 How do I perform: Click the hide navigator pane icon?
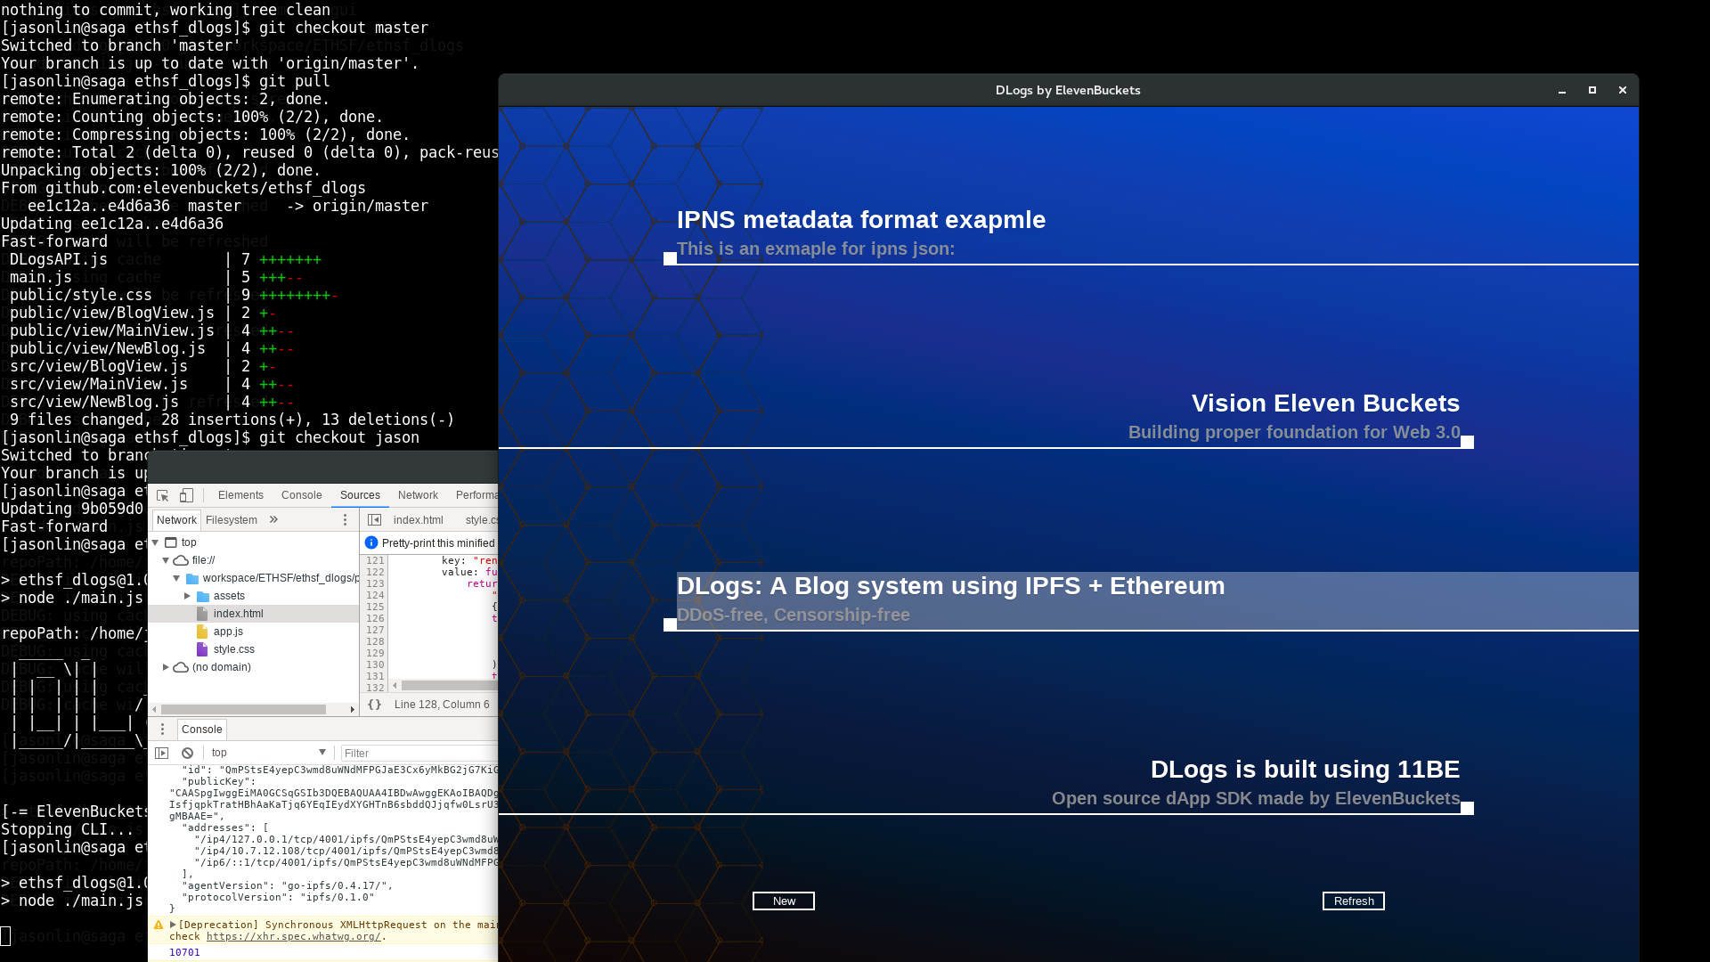(375, 520)
